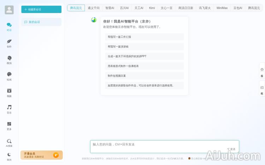Select the 新的会话 conversation item
This screenshot has height=165, width=265.
tap(41, 22)
